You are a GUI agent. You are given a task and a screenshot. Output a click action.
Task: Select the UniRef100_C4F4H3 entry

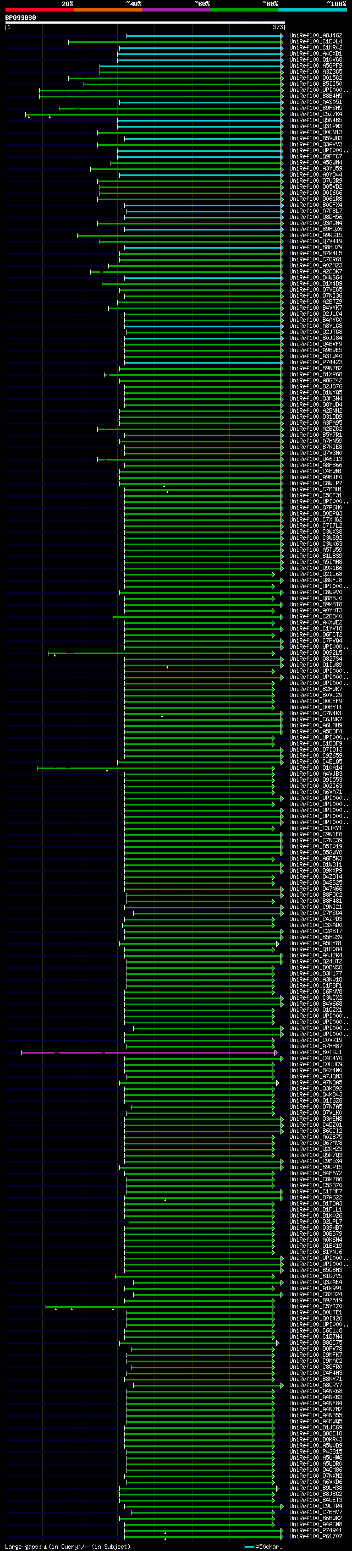tap(316, 1373)
